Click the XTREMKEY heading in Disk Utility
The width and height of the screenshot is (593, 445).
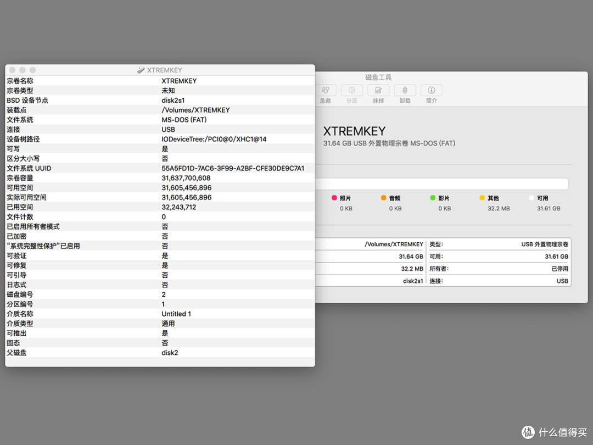pos(354,131)
